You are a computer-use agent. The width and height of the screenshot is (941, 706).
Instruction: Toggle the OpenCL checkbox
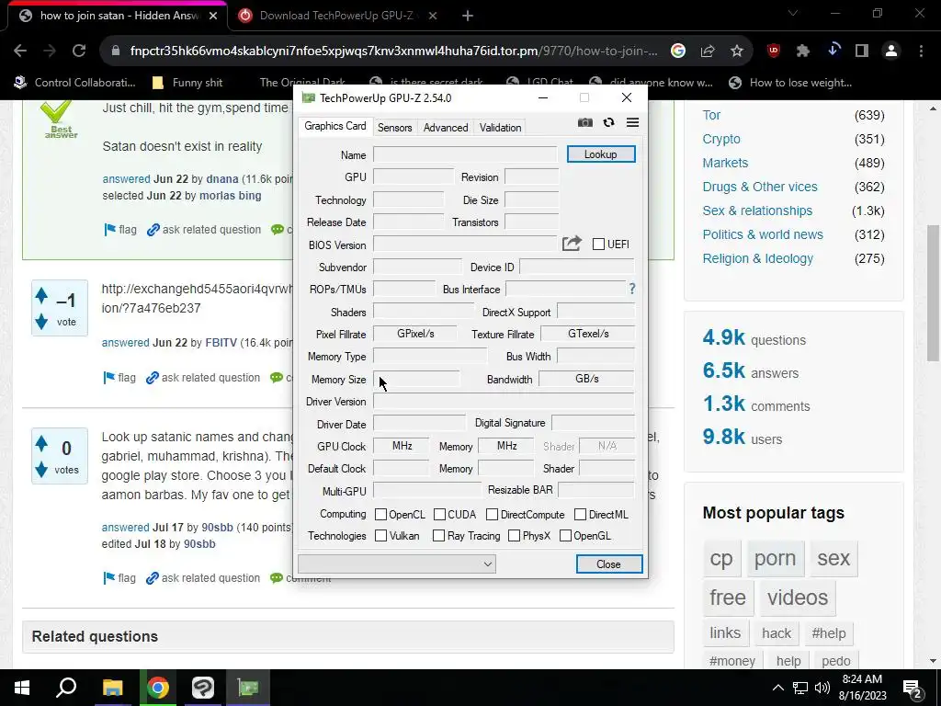[x=380, y=515]
